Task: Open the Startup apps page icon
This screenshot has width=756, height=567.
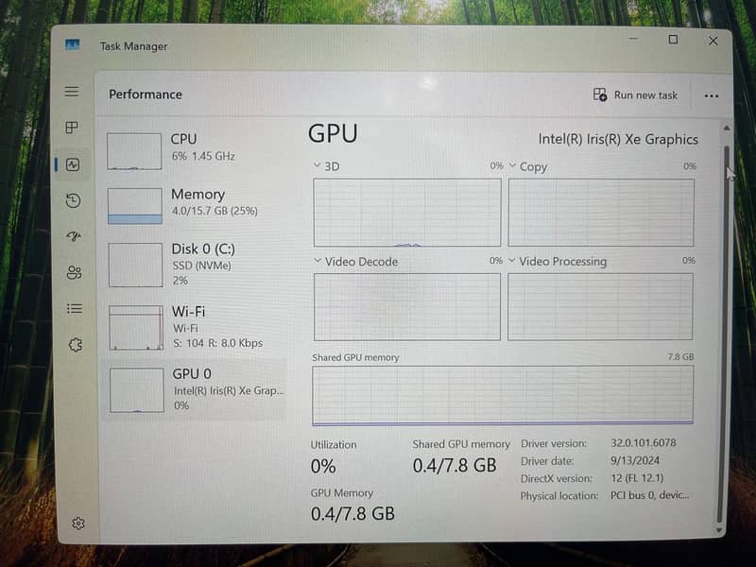Action: (x=74, y=236)
